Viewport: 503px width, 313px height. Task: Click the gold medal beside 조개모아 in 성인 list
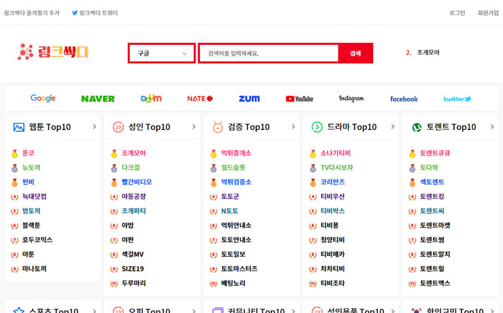[x=114, y=154]
